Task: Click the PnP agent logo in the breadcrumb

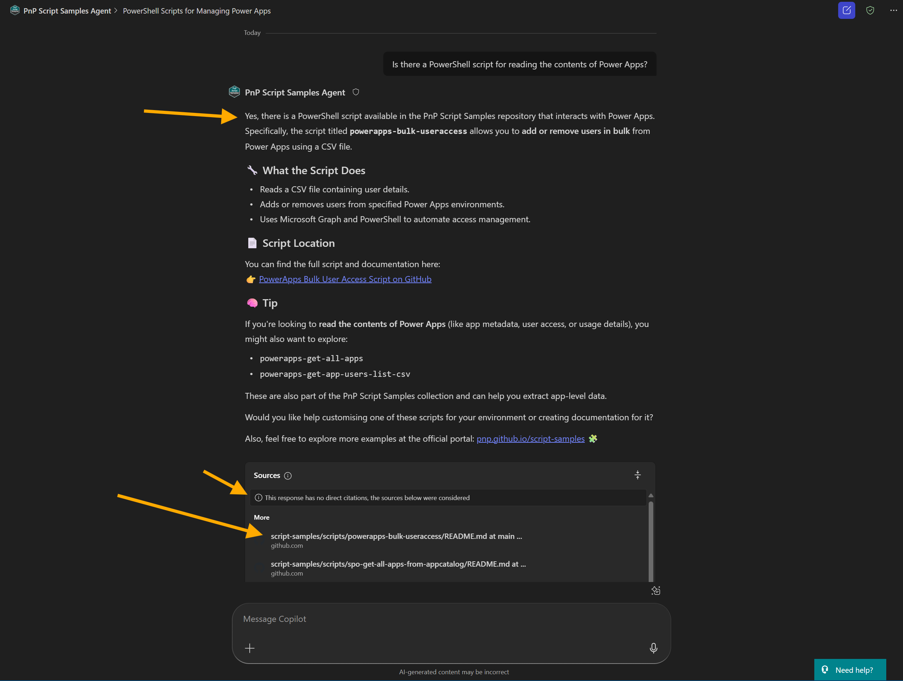Action: pos(15,10)
